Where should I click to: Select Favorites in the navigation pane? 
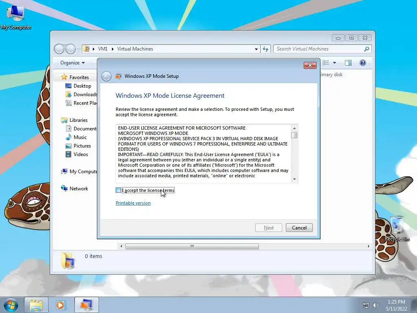pyautogui.click(x=79, y=77)
